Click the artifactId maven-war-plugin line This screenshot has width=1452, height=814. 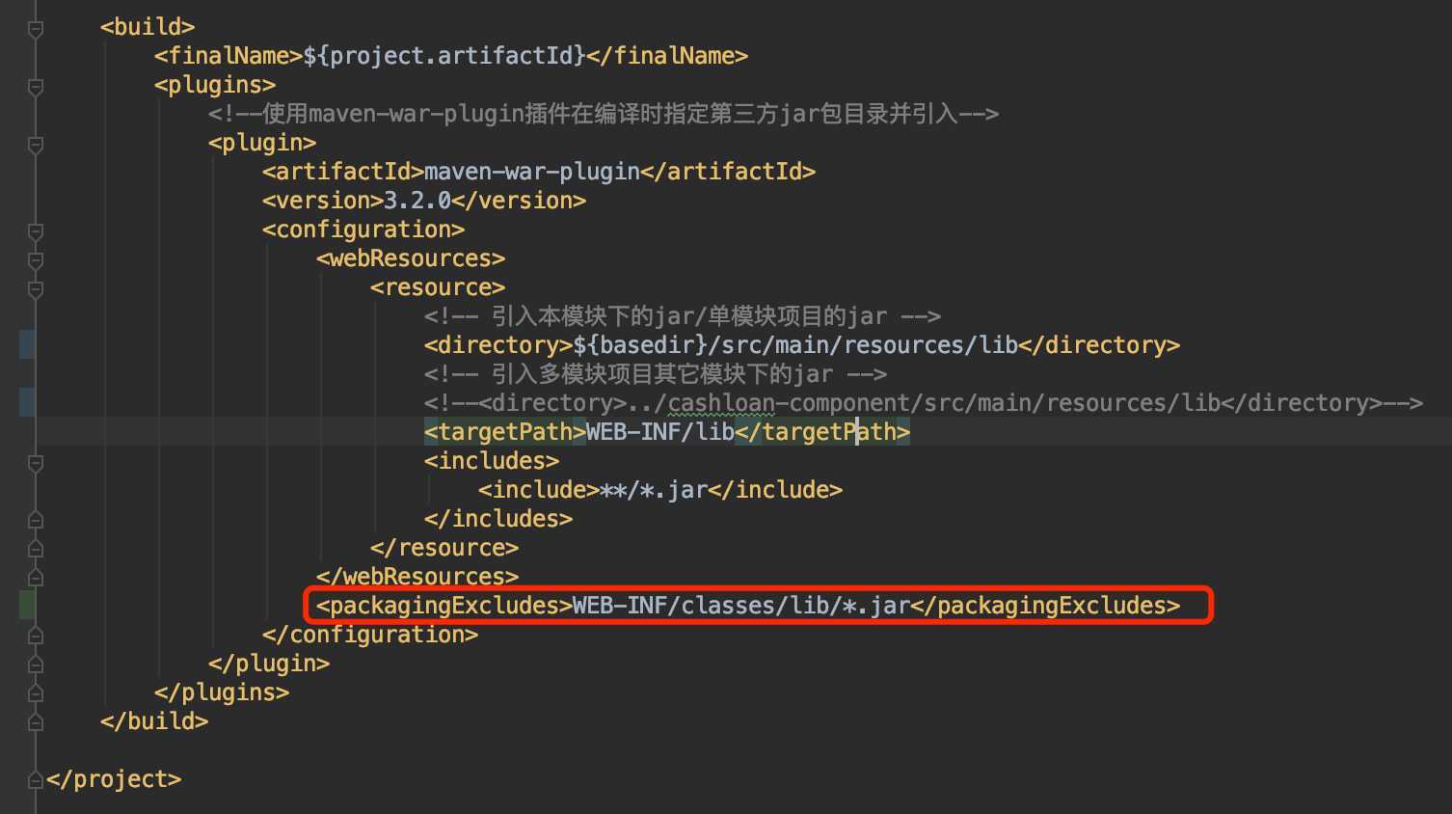pyautogui.click(x=539, y=172)
